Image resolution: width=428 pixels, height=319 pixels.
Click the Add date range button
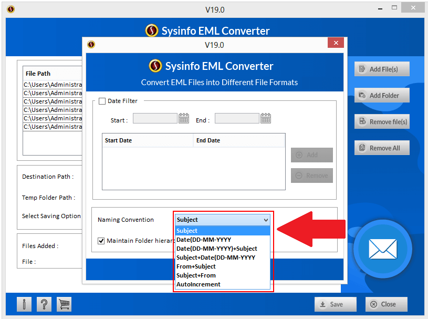[312, 155]
